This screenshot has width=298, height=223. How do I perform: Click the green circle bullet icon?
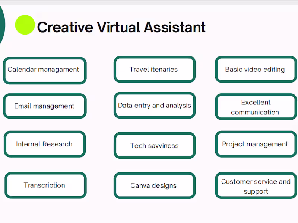[25, 25]
